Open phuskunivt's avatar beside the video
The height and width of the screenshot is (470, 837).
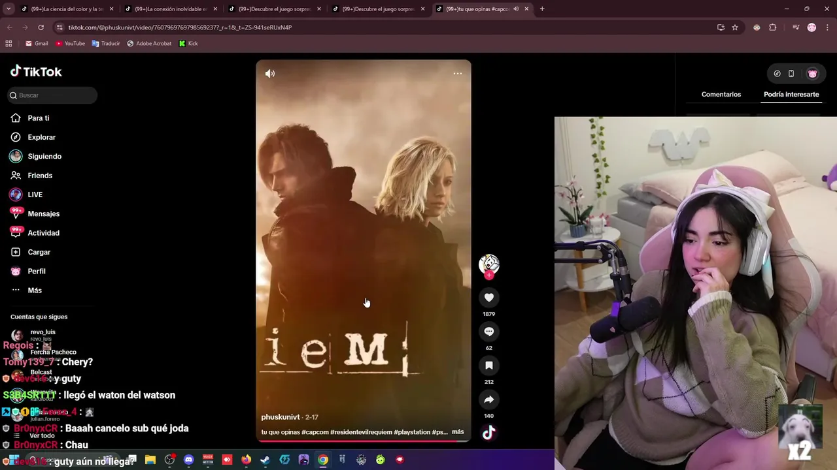tap(488, 263)
